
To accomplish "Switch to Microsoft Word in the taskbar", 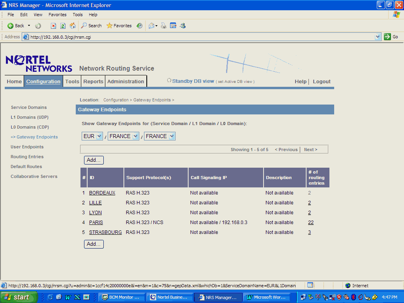I will point(267,297).
